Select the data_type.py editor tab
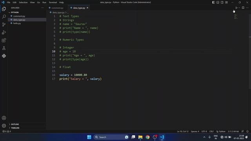 click(79, 8)
